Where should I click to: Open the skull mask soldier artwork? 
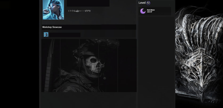coord(89,66)
